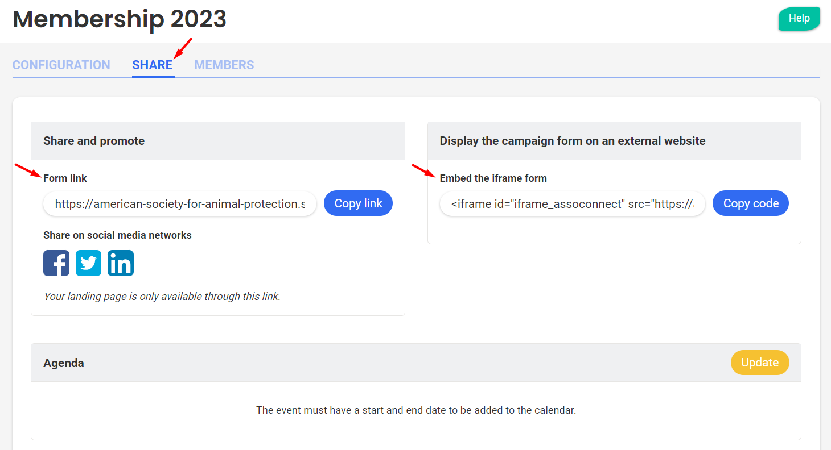Click the Agenda section header
This screenshot has width=831, height=450.
[64, 363]
